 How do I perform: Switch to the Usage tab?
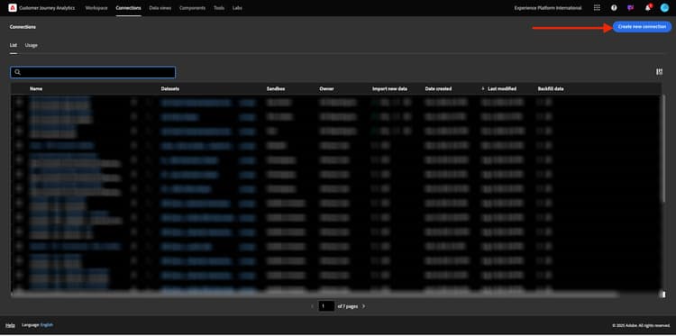[31, 45]
